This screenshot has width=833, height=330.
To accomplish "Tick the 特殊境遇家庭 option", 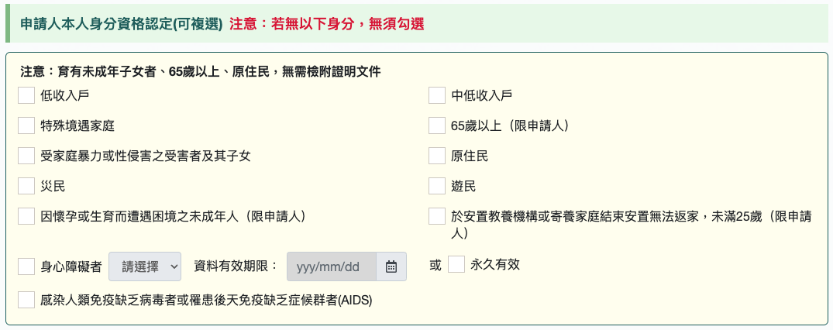I will point(26,126).
